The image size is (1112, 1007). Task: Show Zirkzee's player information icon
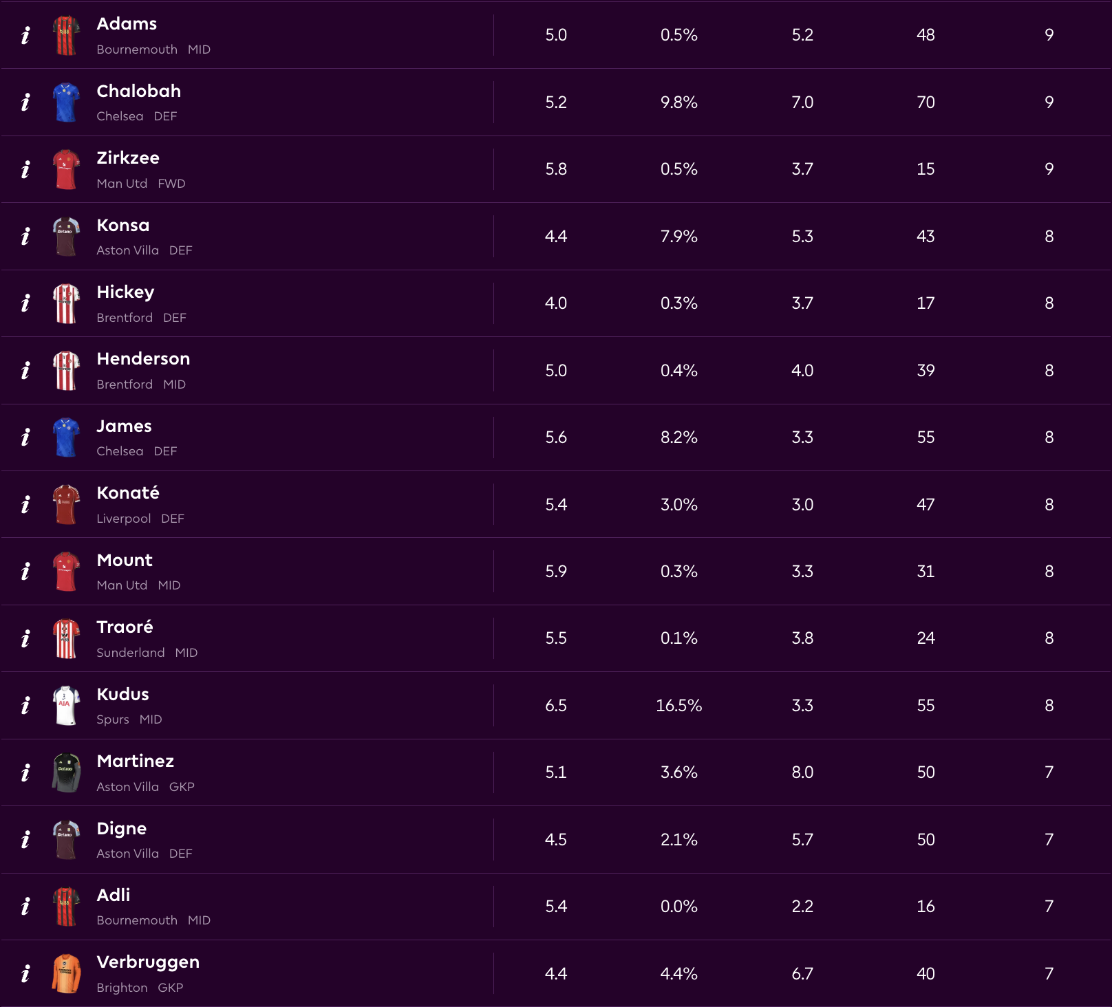(x=25, y=169)
